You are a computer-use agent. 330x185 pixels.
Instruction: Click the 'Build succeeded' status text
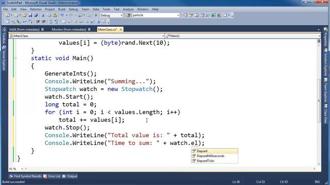13,182
